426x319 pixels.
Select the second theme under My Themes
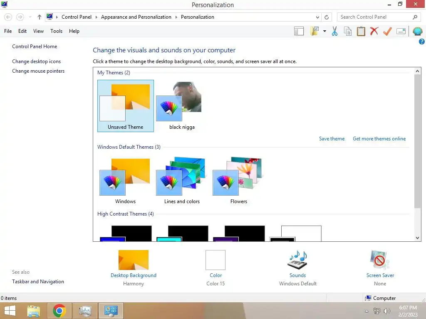pyautogui.click(x=182, y=106)
